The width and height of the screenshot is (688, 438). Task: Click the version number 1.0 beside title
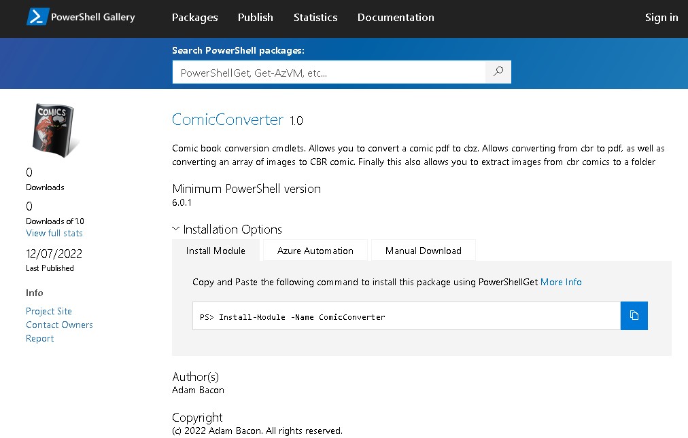coord(296,121)
